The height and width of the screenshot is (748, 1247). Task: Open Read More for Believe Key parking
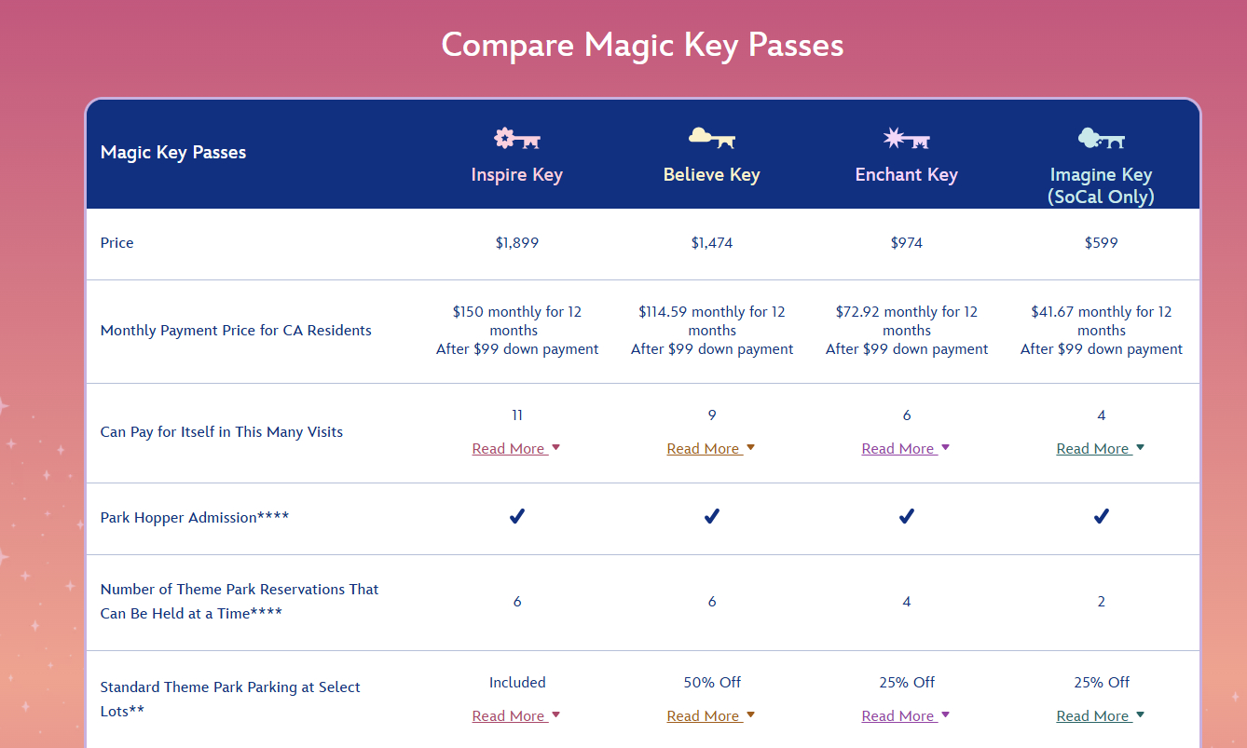[x=711, y=716]
